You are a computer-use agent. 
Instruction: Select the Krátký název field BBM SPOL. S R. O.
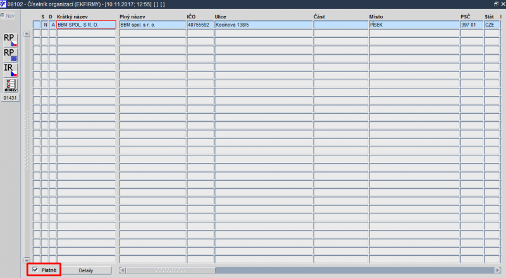point(86,25)
